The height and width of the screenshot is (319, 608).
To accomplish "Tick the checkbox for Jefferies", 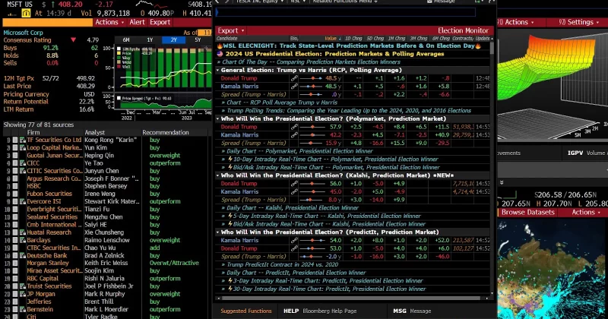I will tap(15, 302).
